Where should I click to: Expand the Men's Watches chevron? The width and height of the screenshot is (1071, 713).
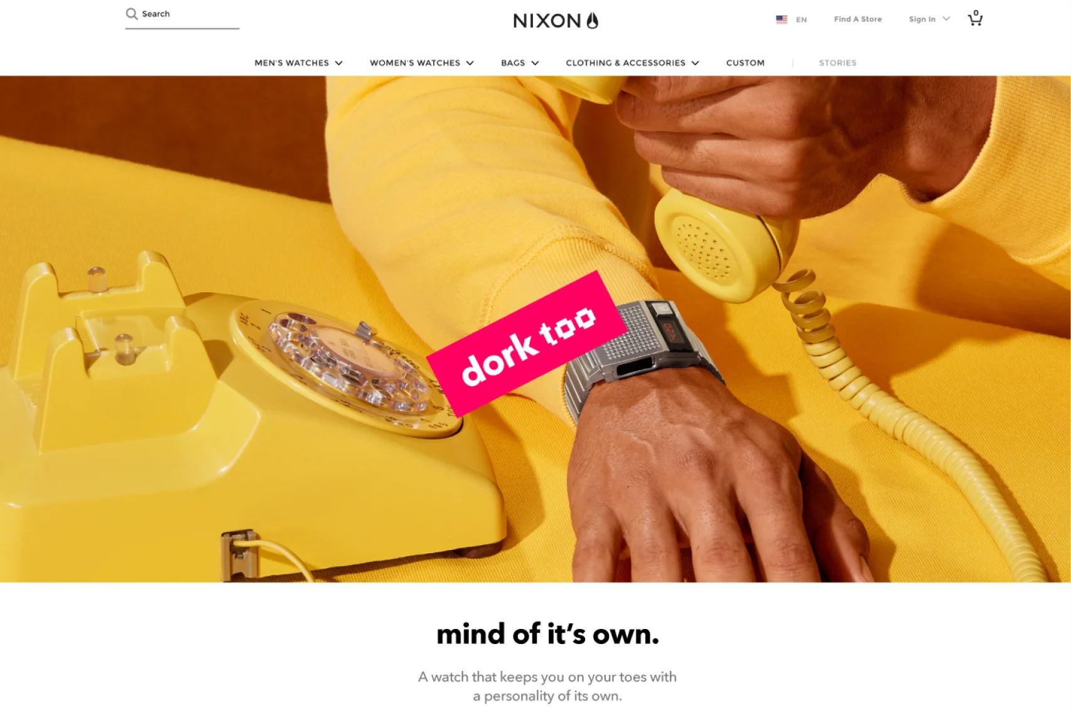339,63
